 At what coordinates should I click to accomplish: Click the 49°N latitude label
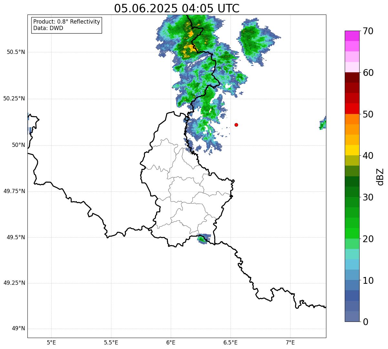[x=18, y=329]
